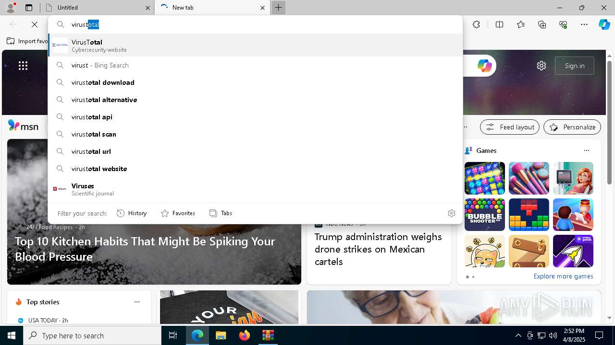Filter search by Tabs
Screen dimensions: 615x345
tap(221, 213)
